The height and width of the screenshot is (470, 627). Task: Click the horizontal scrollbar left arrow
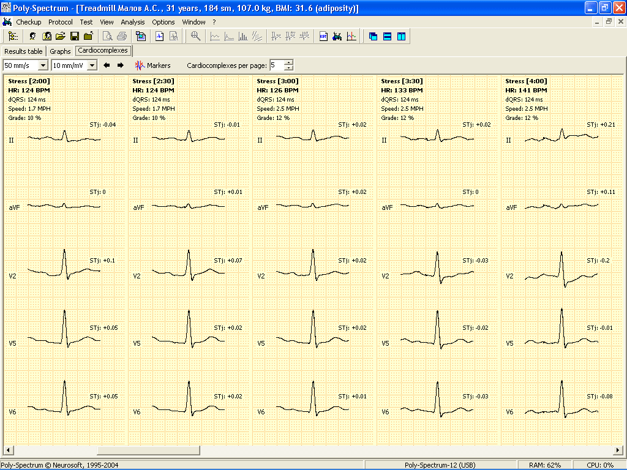[8, 450]
